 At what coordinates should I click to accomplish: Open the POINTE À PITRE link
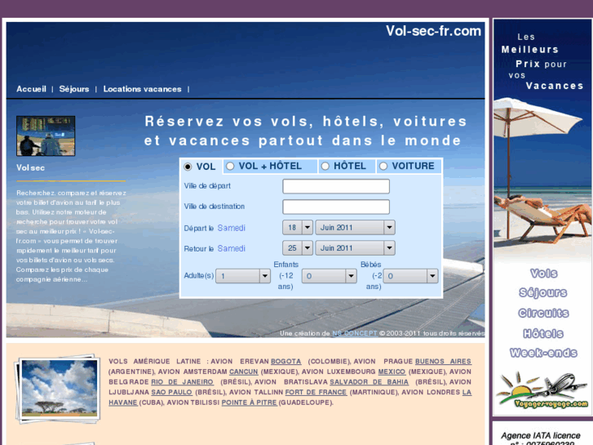point(249,403)
